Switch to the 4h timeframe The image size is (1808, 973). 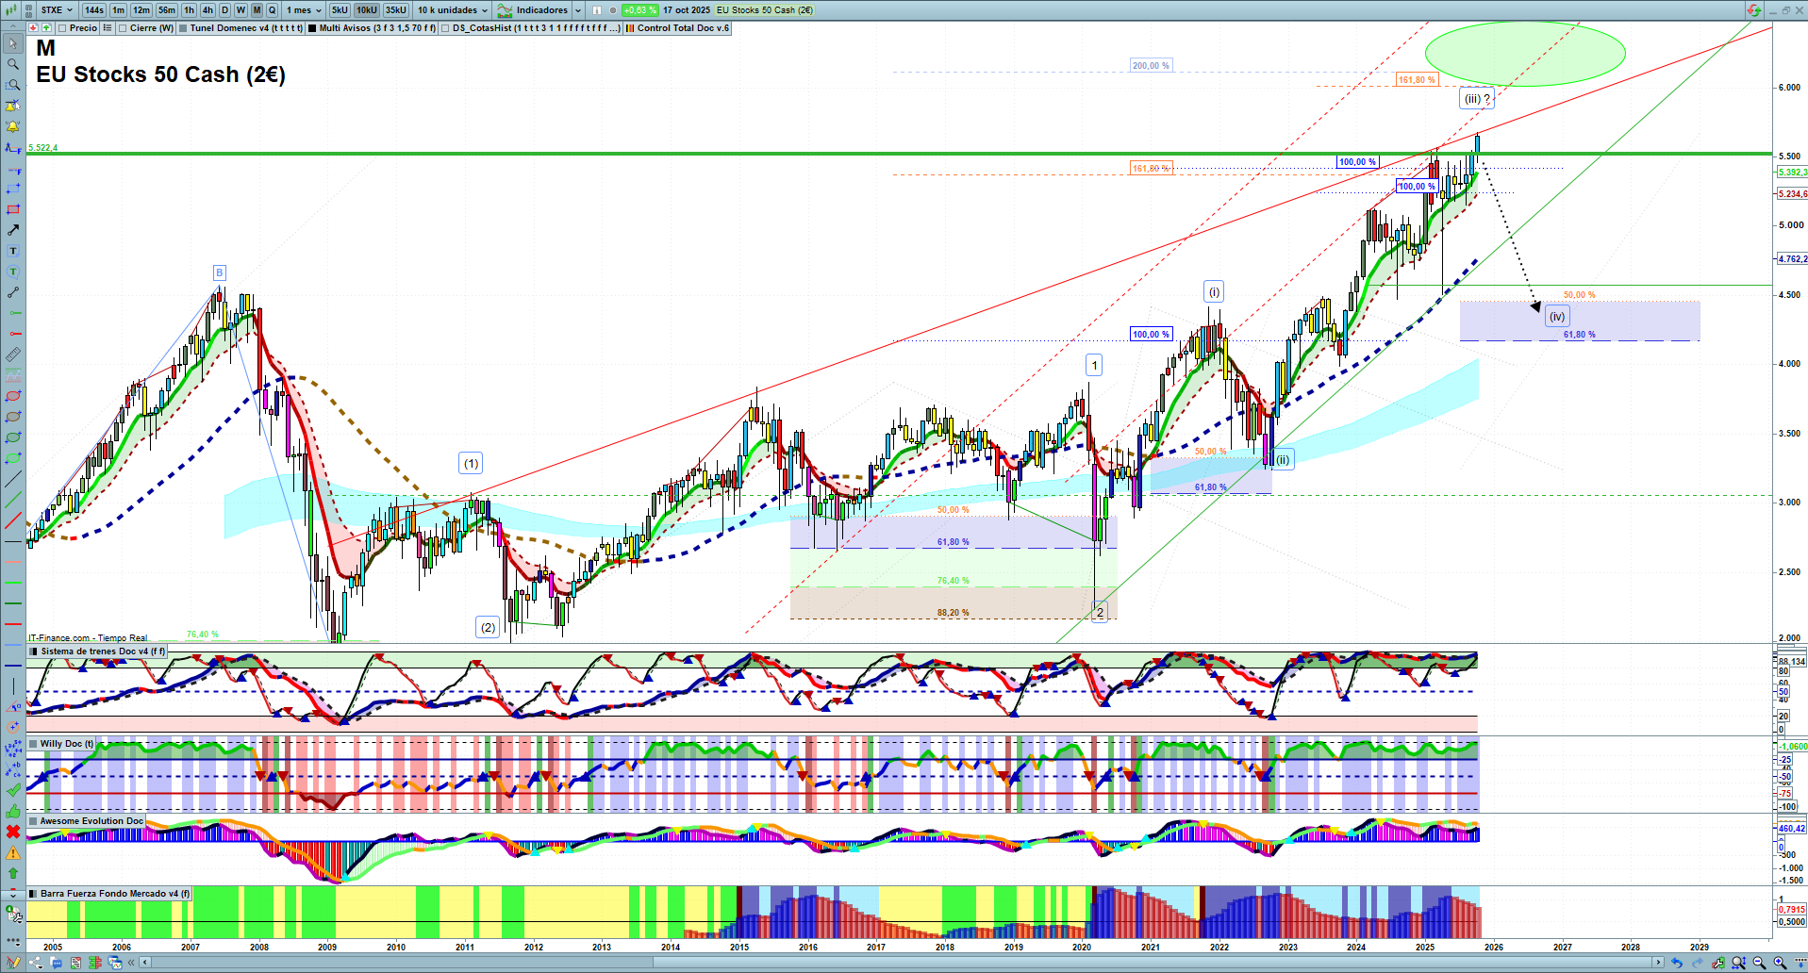[207, 10]
